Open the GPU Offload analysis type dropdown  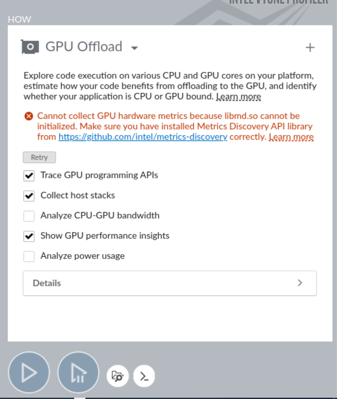click(134, 48)
